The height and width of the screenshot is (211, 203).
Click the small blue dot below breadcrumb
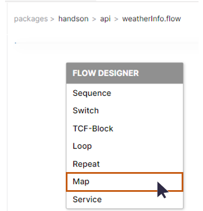click(x=15, y=43)
